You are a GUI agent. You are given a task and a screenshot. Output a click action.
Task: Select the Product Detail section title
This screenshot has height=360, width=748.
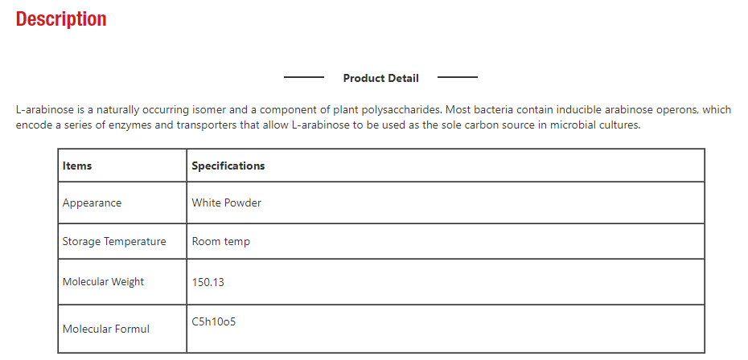pos(380,78)
